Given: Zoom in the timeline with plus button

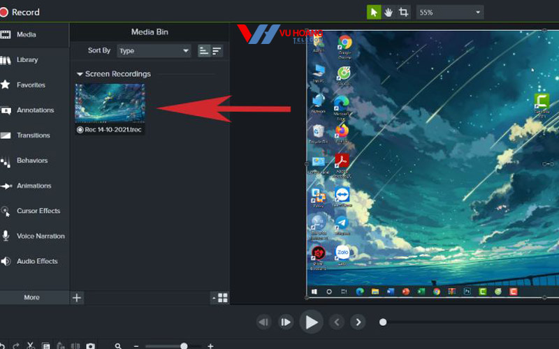Looking at the screenshot, I should (x=210, y=346).
